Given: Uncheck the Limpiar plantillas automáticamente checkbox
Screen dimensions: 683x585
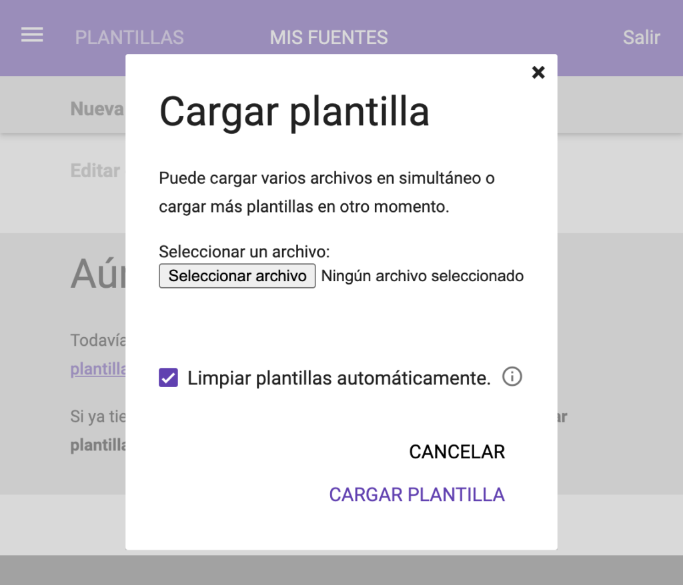Looking at the screenshot, I should [169, 378].
